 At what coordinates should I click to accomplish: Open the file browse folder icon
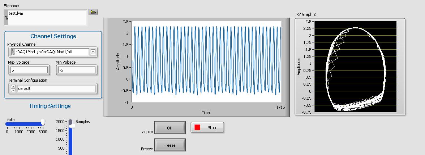(x=93, y=12)
